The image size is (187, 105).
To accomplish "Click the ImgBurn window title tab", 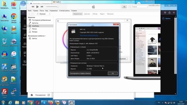I will (57, 2).
